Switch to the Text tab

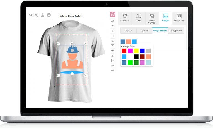138,19
